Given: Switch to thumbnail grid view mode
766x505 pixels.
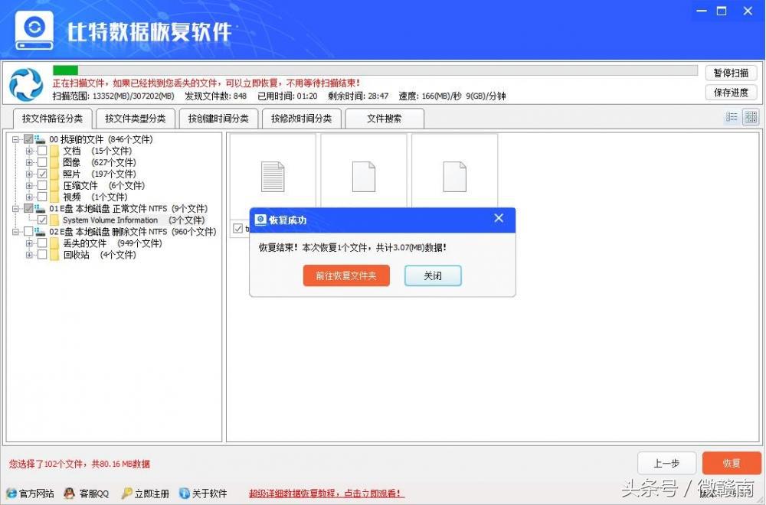Looking at the screenshot, I should pyautogui.click(x=751, y=117).
